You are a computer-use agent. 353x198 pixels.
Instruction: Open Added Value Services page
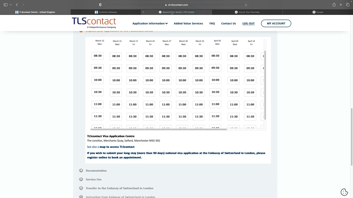[188, 23]
